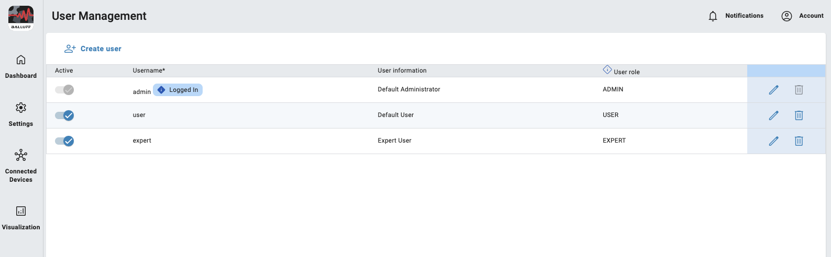Open Connected Devices in sidebar

tap(21, 166)
